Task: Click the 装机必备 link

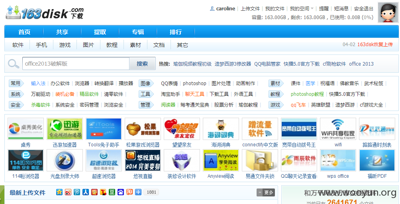Action: pos(65,94)
